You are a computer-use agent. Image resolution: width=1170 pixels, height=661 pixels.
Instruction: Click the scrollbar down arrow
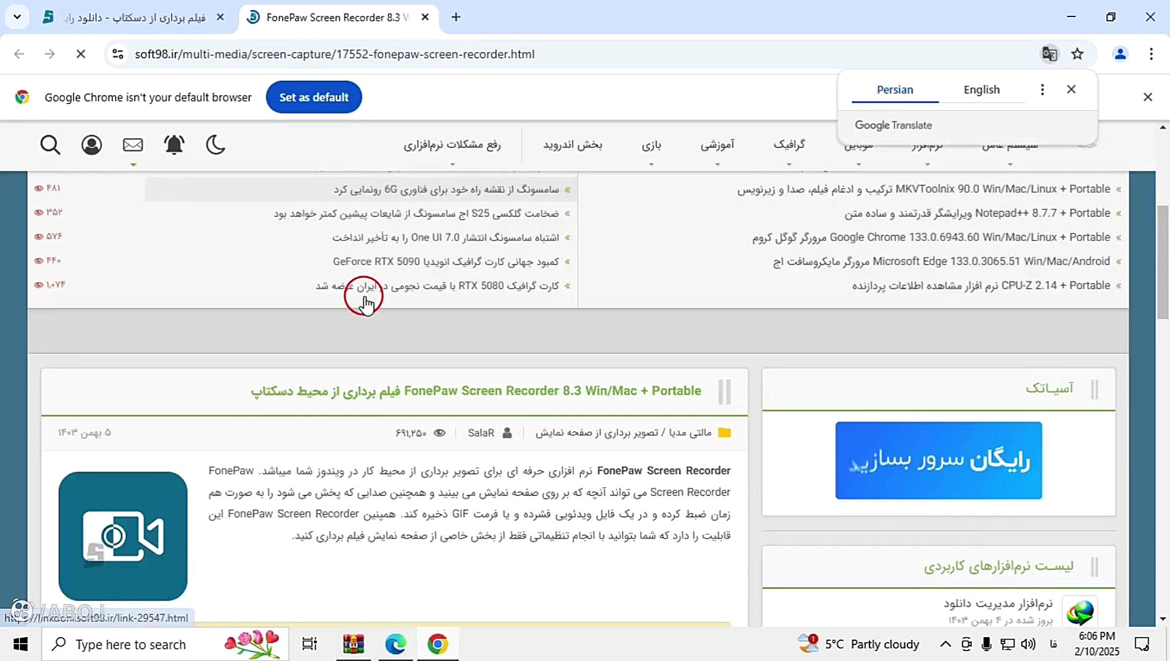click(1163, 619)
